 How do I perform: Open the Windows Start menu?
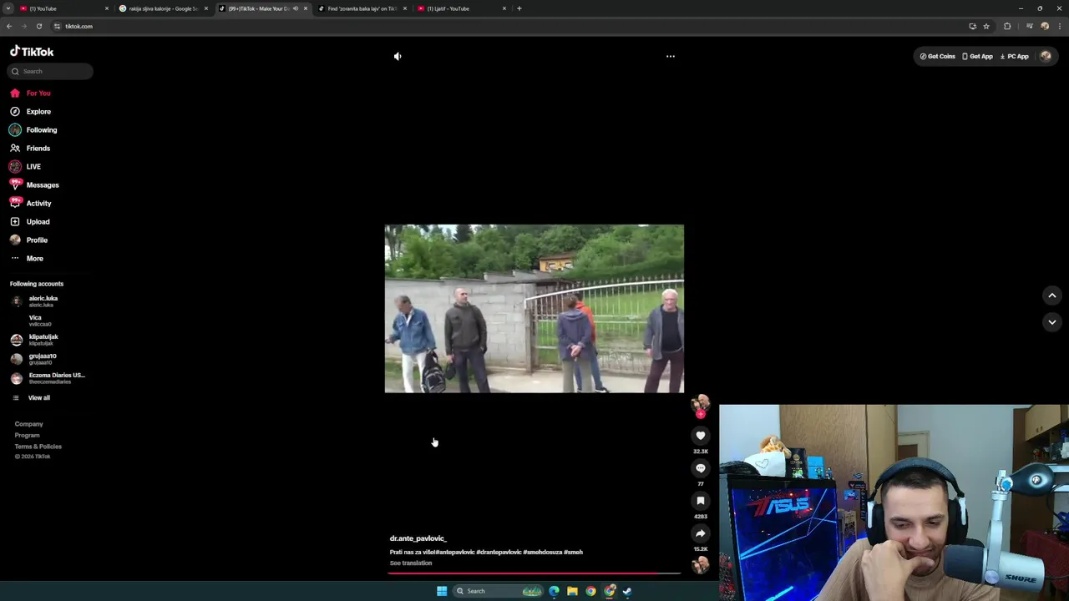click(x=442, y=591)
